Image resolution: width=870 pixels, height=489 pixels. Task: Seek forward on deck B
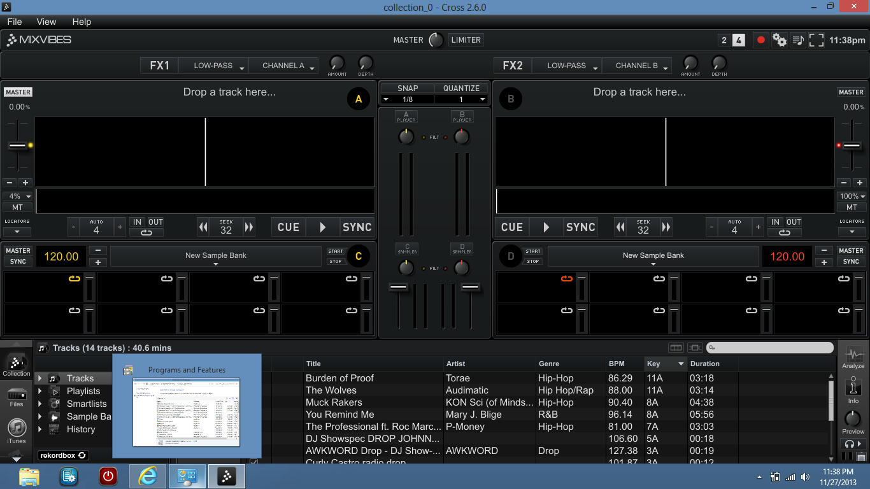tap(666, 227)
